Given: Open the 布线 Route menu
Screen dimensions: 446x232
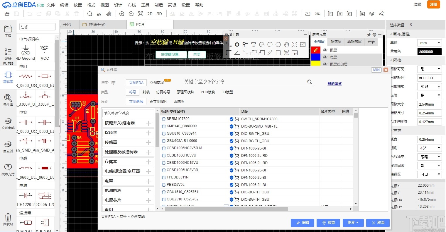Looking at the screenshot, I should 132,5.
